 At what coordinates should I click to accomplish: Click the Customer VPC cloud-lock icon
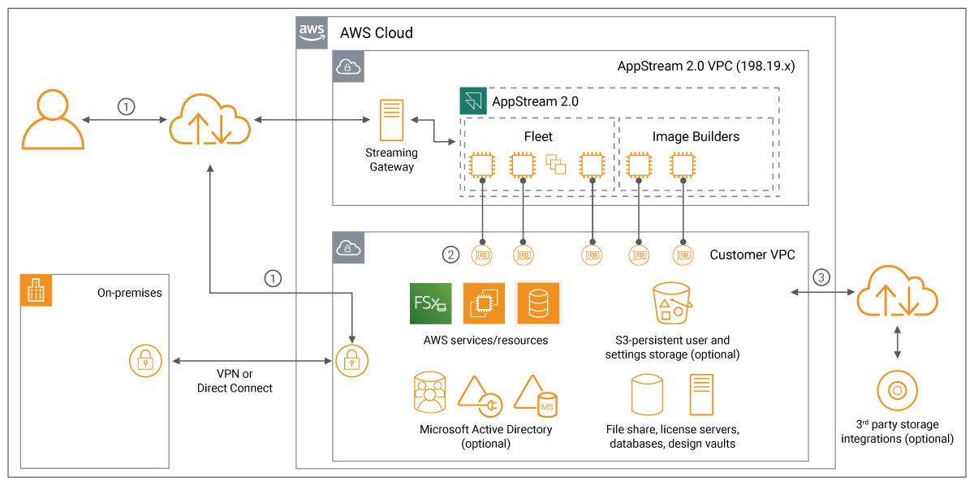coord(348,247)
